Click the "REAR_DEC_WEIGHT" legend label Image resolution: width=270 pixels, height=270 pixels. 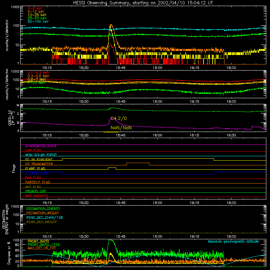42,222
